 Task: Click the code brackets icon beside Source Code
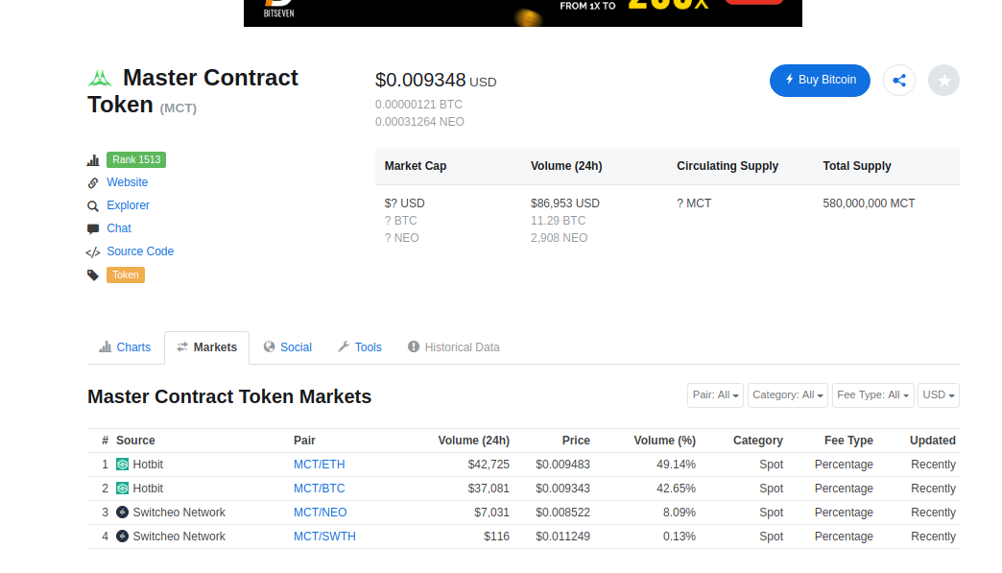click(93, 251)
